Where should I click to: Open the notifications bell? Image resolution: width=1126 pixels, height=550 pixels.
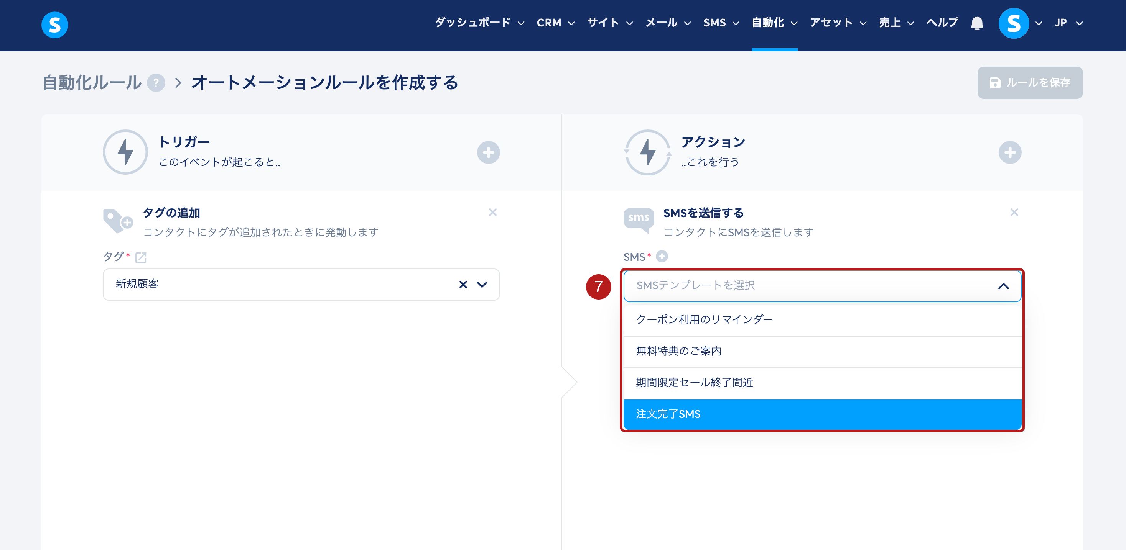click(977, 23)
